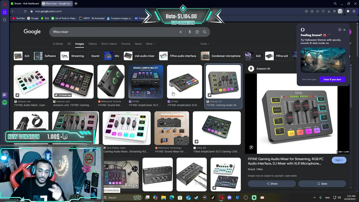The height and width of the screenshot is (202, 359).
Task: Open Fifine BD AmpliGame SC3 thumbnail
Action: [x=217, y=128]
